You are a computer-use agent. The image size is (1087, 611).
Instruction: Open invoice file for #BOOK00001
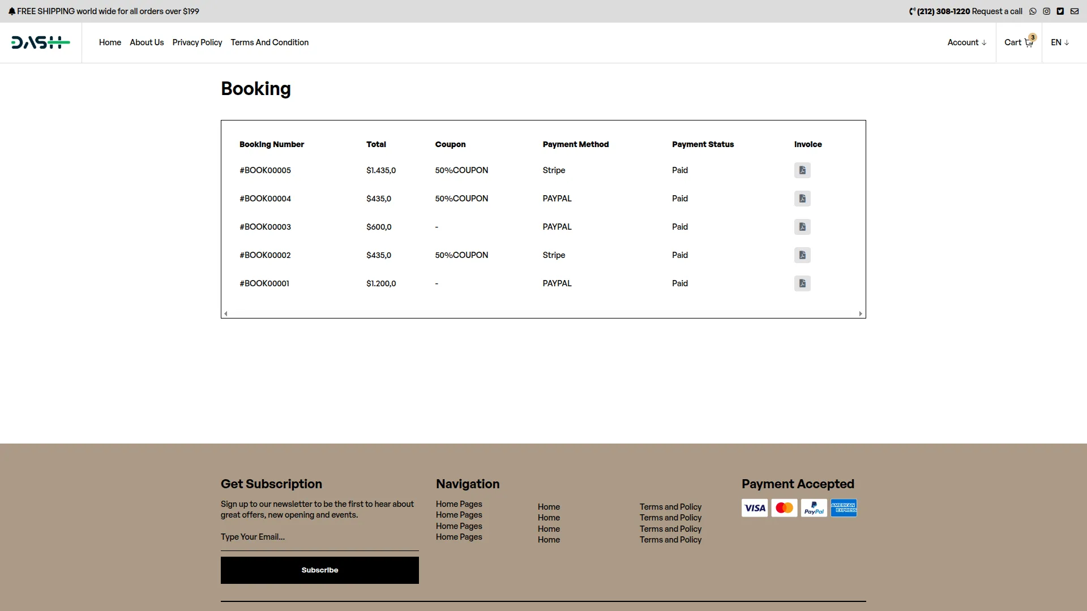click(x=802, y=283)
